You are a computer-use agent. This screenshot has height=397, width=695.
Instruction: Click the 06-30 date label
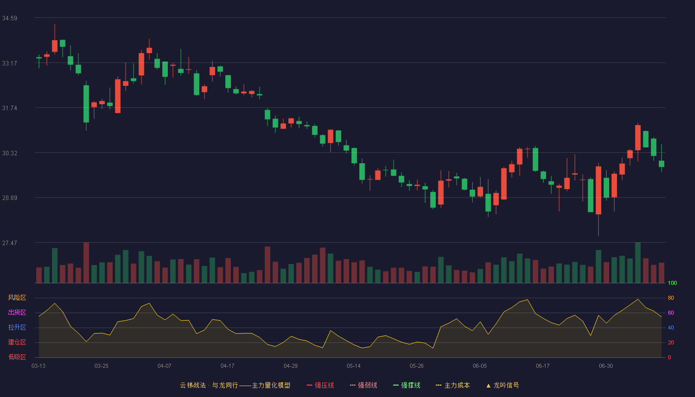606,366
